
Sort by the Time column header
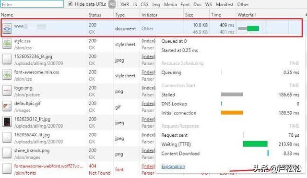[223, 15]
